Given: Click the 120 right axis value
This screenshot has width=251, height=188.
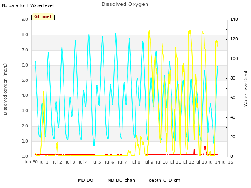Looking at the screenshot, I should (234, 39).
